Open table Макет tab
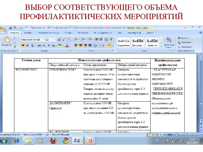The height and width of the screenshot is (152, 203). point(150,33)
